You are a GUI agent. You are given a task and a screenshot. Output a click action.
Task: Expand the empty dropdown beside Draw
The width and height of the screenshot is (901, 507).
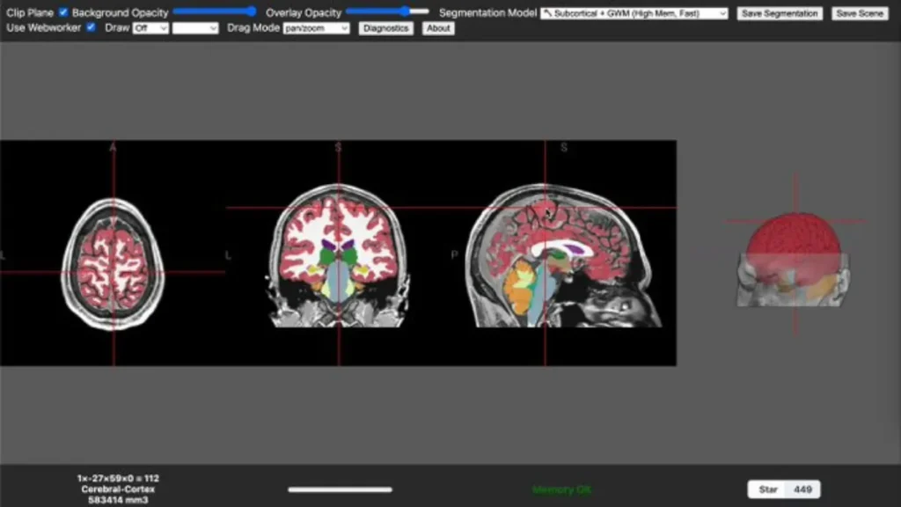coord(195,28)
